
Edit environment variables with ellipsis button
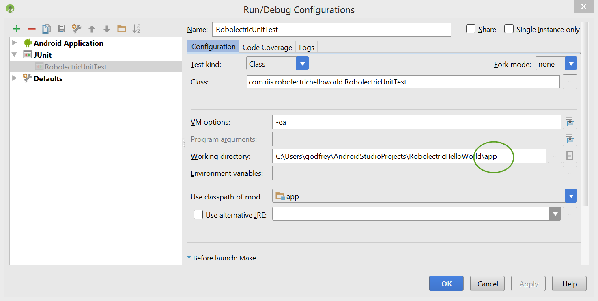point(570,173)
